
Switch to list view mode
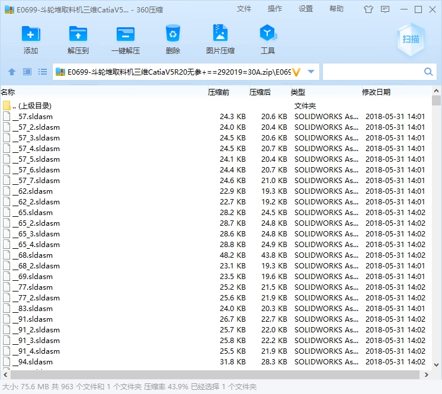coord(43,72)
